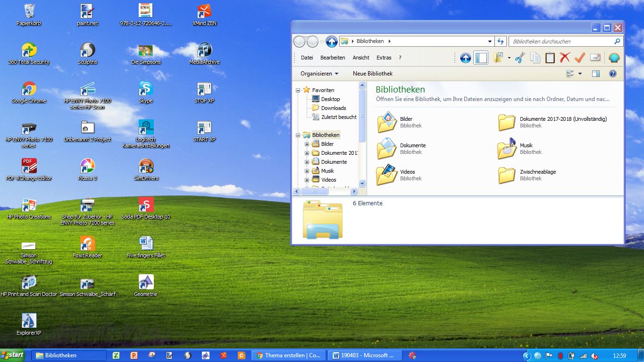Open the Datei menu
The image size is (644, 362).
pos(307,58)
